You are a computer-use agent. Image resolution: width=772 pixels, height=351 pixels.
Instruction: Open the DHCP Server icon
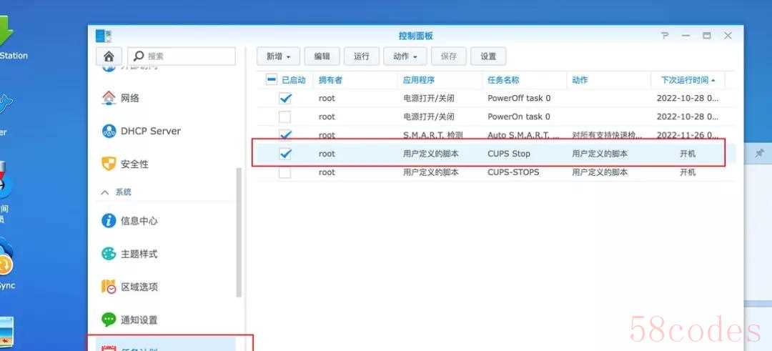(109, 131)
